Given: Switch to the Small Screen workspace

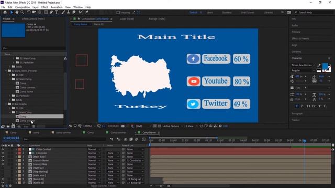Looking at the screenshot, I should pyautogui.click(x=248, y=13).
